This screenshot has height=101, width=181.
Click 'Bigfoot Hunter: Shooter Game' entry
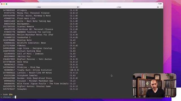click(34, 86)
